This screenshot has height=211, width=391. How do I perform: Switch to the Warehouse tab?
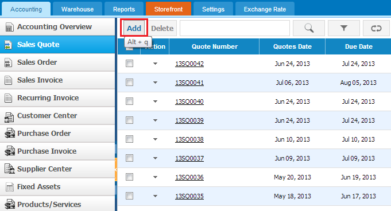pos(78,9)
